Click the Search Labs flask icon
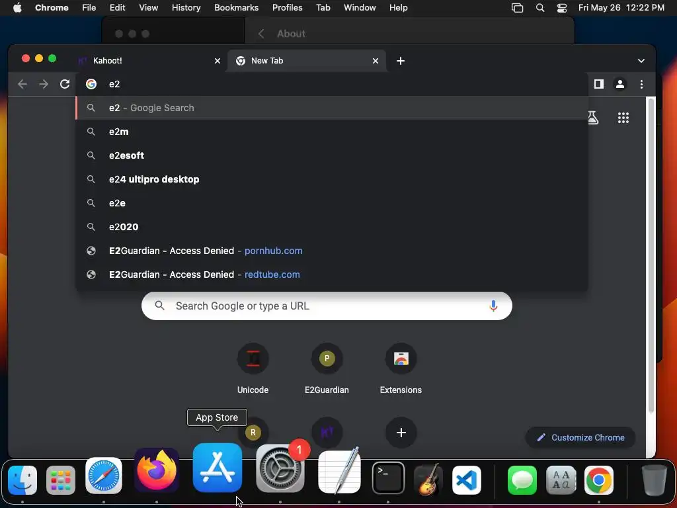Screen dimensions: 677x508 tap(594, 118)
